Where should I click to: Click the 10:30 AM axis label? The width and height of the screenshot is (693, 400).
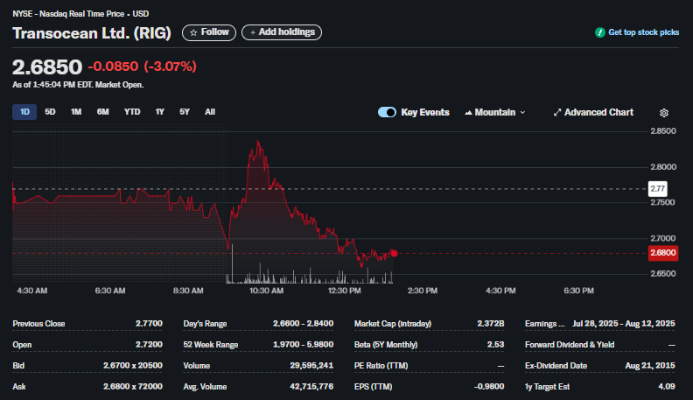(267, 291)
